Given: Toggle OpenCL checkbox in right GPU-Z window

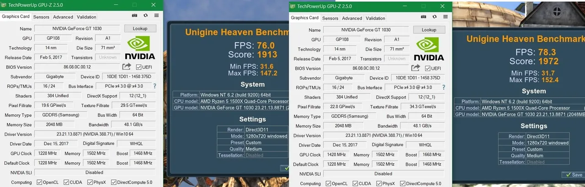Looking at the screenshot, I should [329, 184].
